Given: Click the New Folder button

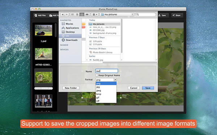Looking at the screenshot, I should click(x=71, y=88).
